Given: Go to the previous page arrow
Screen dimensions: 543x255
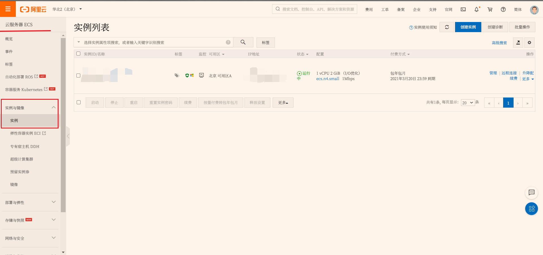Looking at the screenshot, I should 499,103.
